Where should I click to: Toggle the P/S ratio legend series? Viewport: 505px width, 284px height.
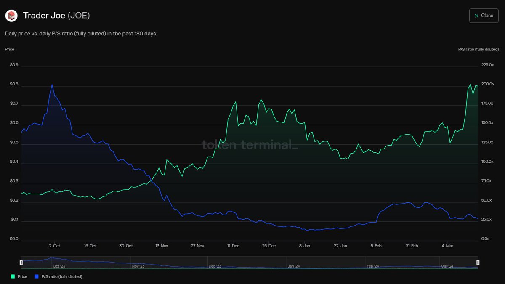[58, 276]
